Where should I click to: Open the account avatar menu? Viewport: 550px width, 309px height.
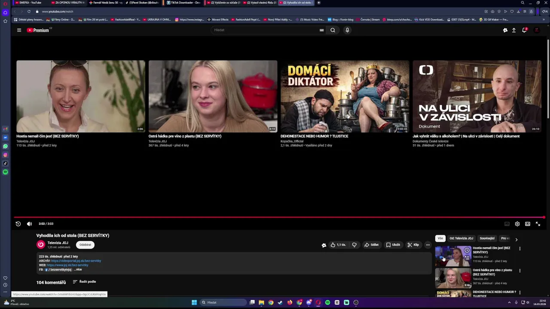point(537,30)
